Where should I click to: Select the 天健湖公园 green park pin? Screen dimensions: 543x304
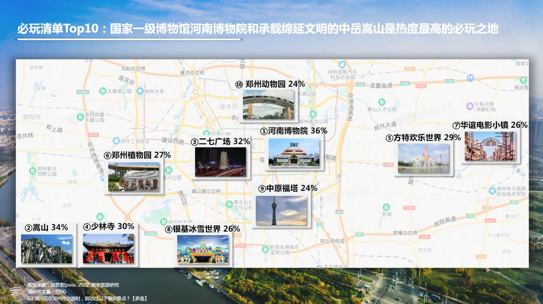103,91
